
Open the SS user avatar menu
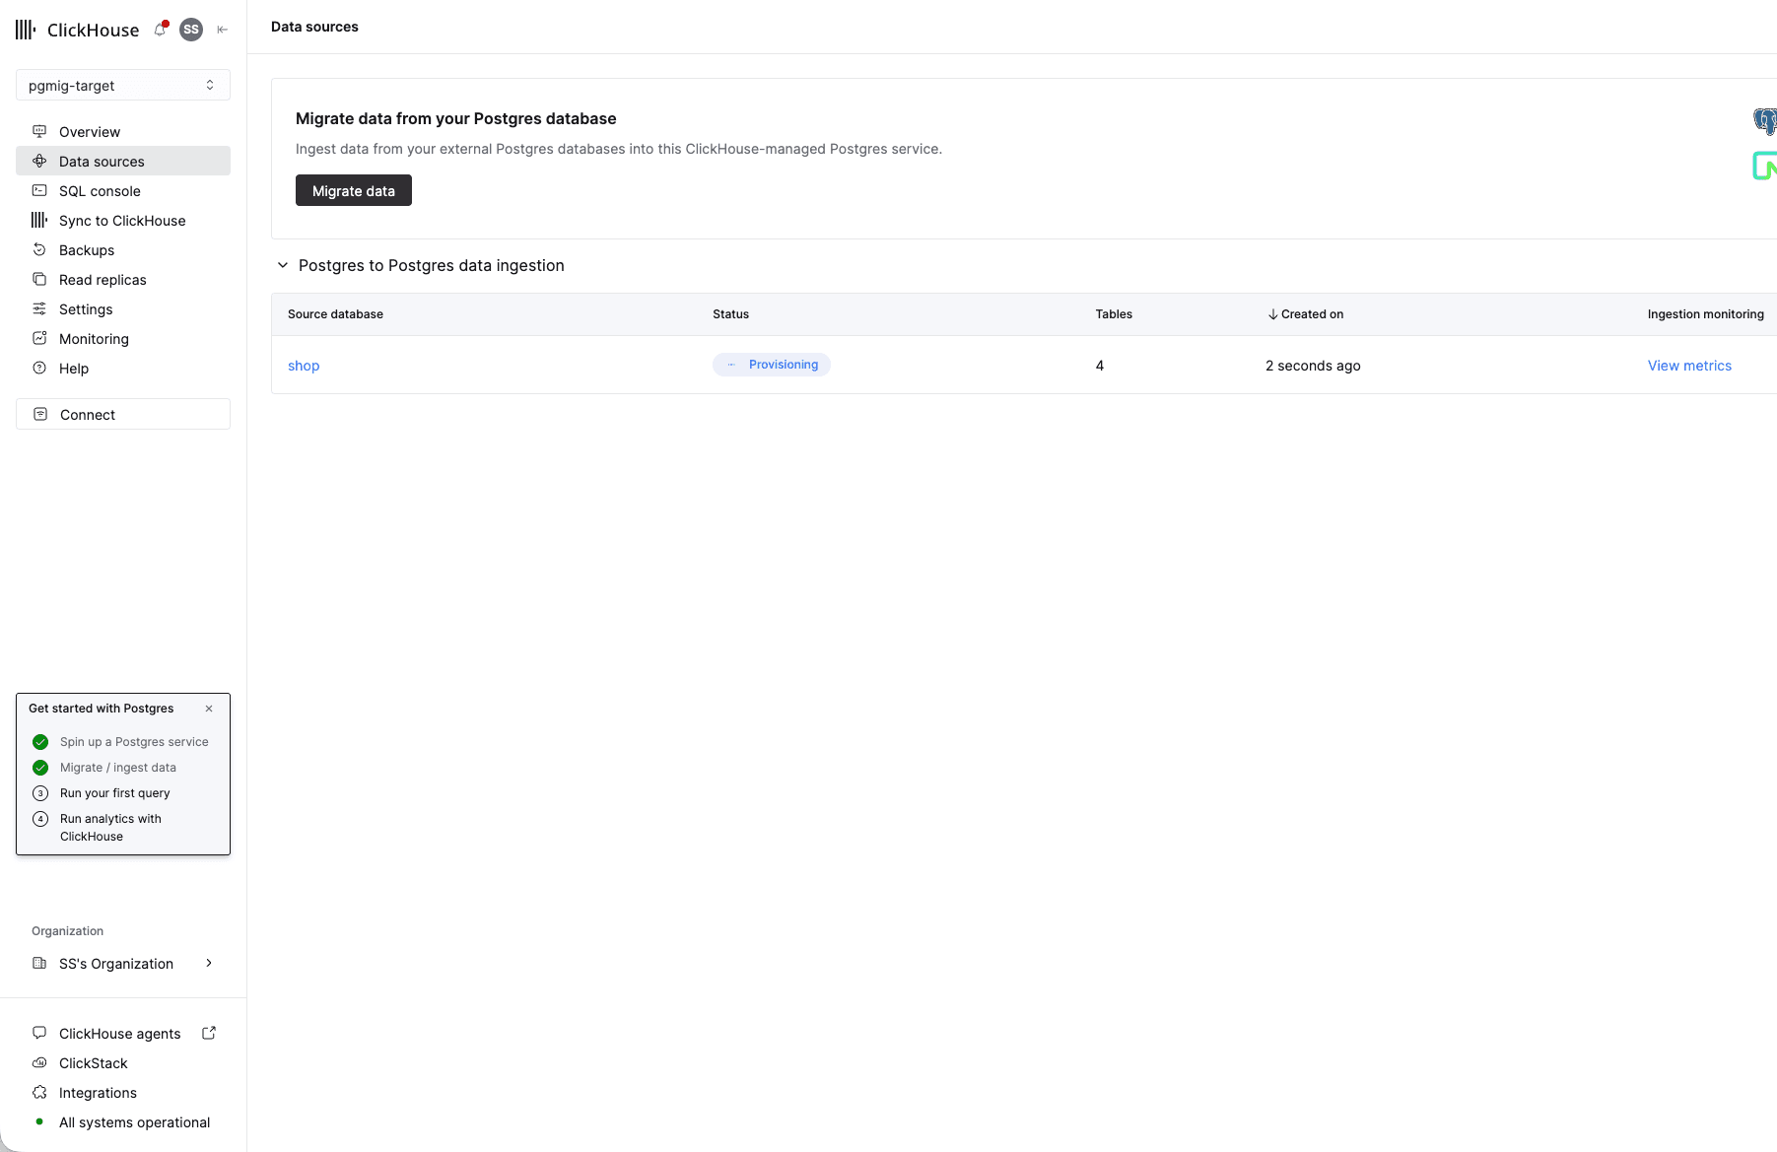click(191, 30)
